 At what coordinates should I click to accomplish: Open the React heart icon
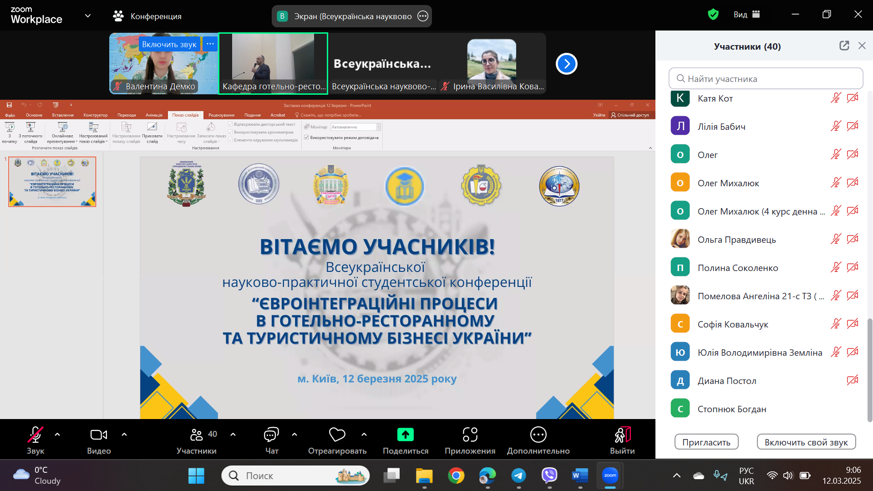pos(337,435)
